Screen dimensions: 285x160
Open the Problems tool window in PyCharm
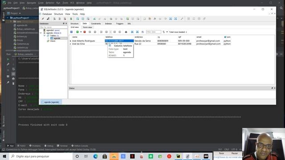(35, 146)
